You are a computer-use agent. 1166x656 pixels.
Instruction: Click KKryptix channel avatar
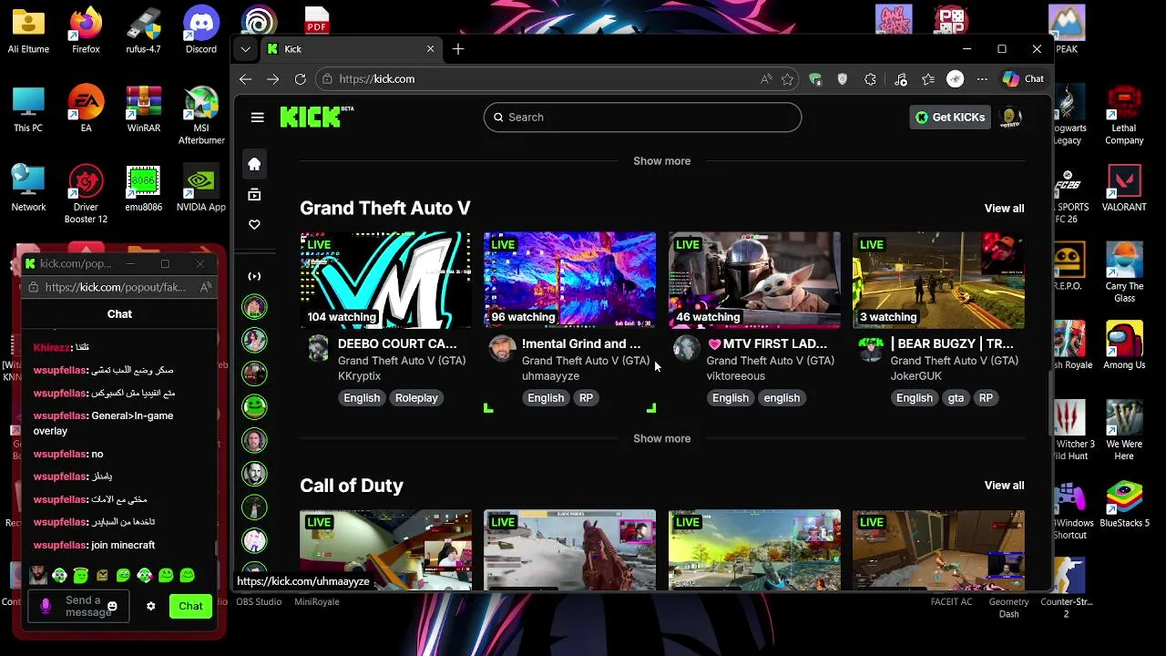pos(317,348)
